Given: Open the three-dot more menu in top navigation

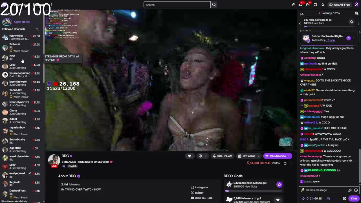Looking at the screenshot, I should pyautogui.click(x=51, y=5).
